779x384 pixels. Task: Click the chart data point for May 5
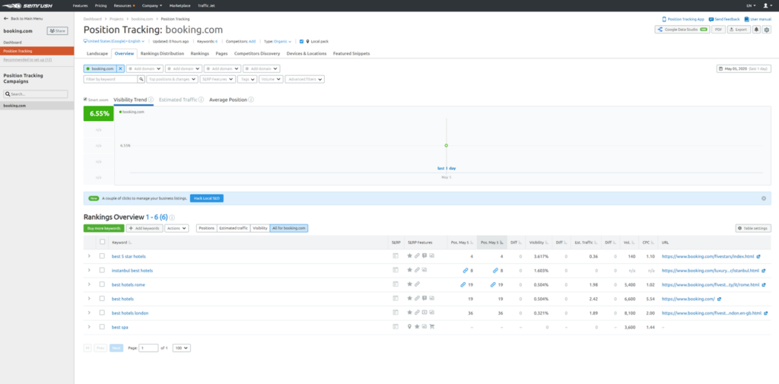(446, 145)
